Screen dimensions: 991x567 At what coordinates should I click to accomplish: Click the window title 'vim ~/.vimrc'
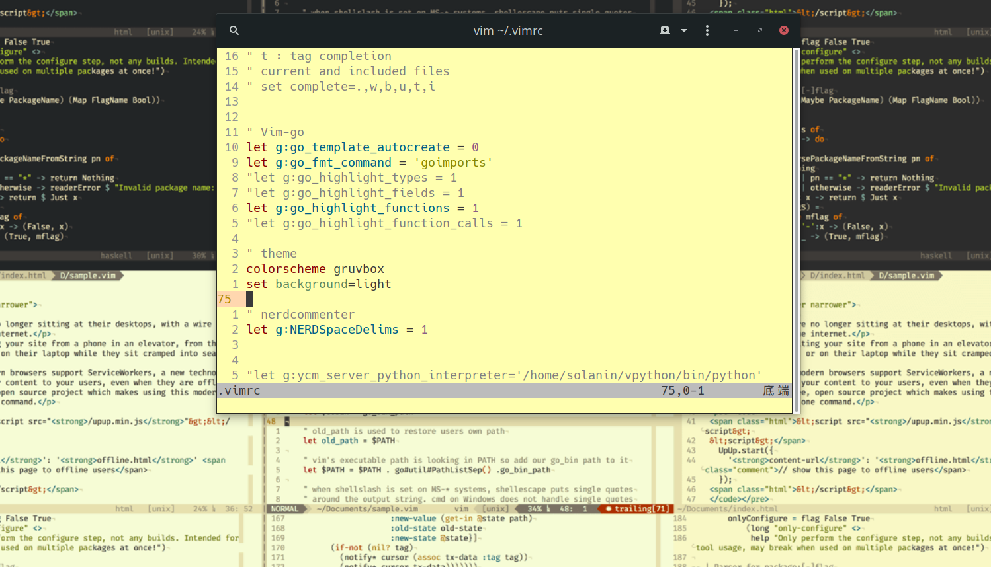click(x=508, y=31)
